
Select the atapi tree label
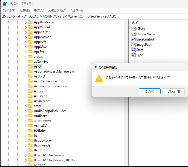pyautogui.click(x=37, y=106)
